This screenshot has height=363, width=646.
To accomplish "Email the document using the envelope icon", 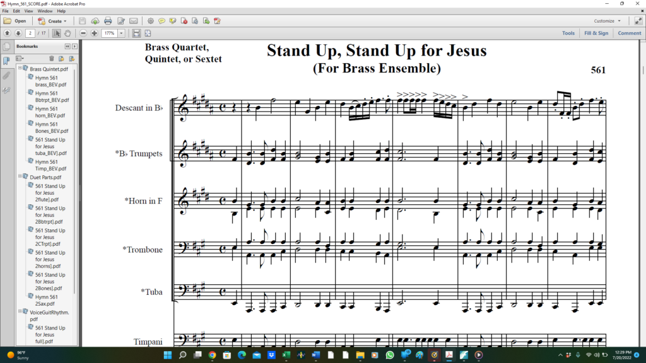I will pyautogui.click(x=133, y=21).
